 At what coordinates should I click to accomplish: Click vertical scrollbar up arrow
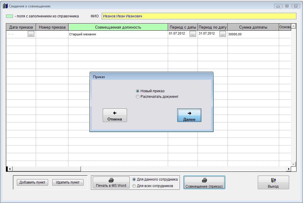point(293,26)
